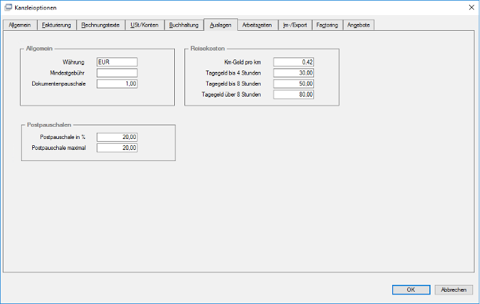Viewport: 480px width, 304px height.
Task: Go to the USt/Konten tab
Action: click(x=145, y=25)
